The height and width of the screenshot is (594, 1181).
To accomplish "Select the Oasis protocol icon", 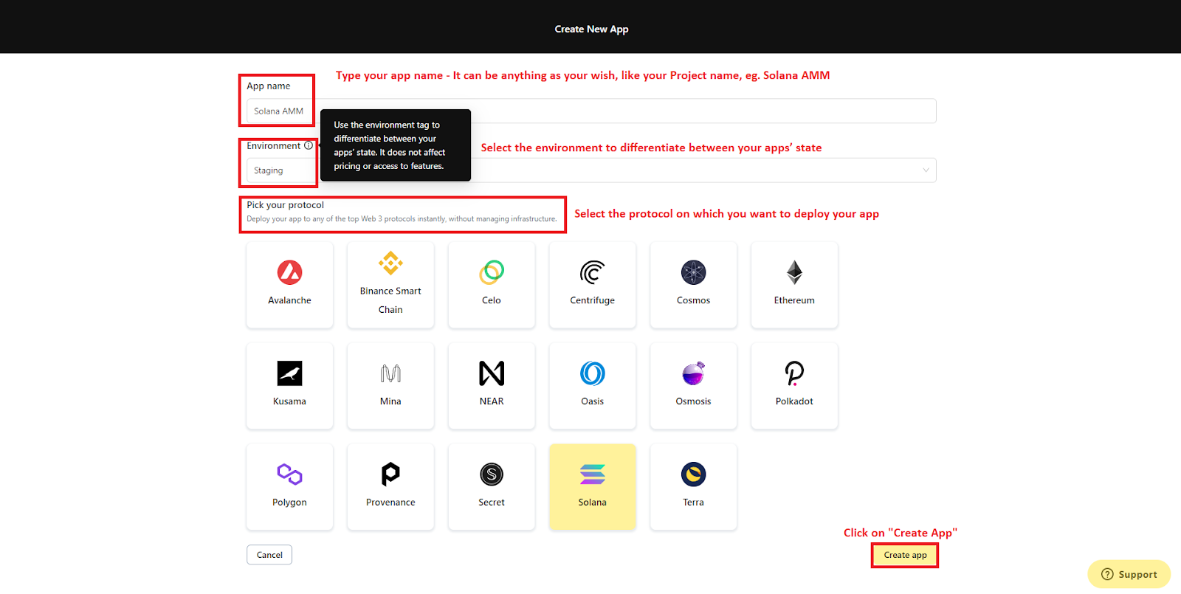I will click(x=592, y=373).
